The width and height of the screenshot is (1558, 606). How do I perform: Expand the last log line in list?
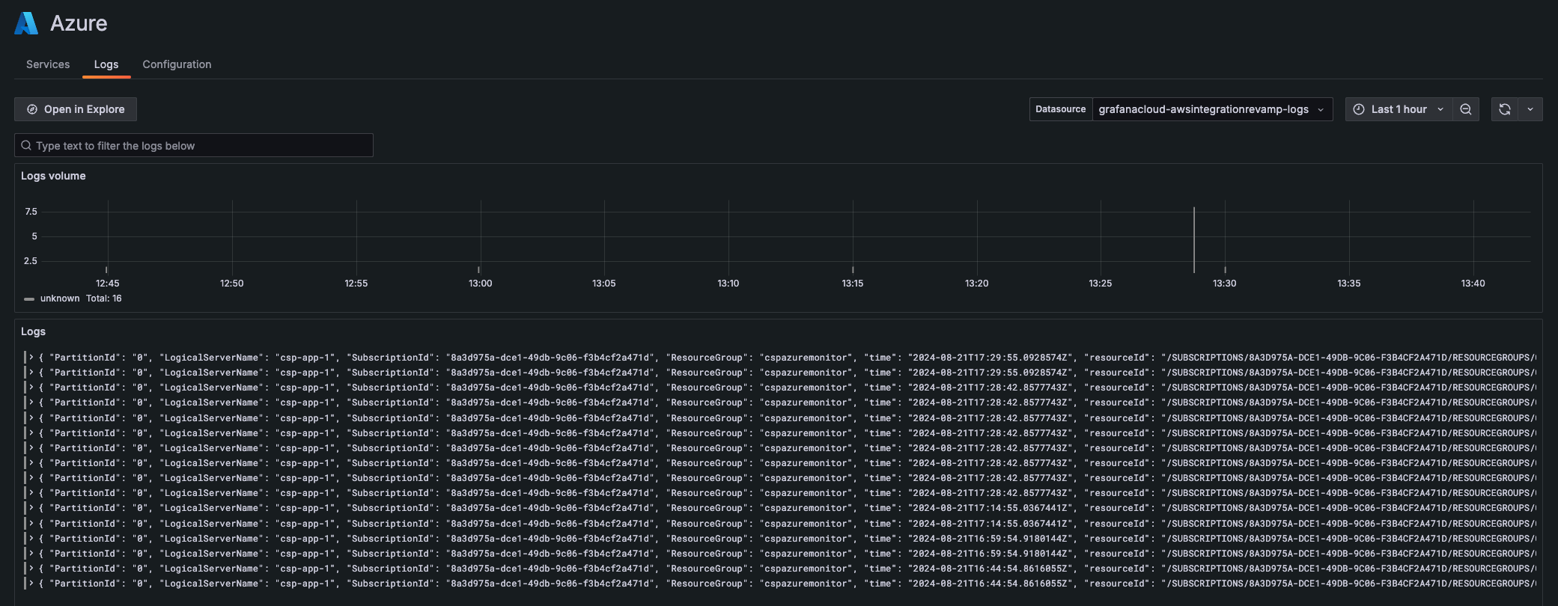(31, 584)
